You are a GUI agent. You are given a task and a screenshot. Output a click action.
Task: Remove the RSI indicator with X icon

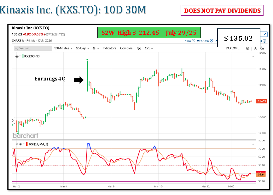pos(17,144)
